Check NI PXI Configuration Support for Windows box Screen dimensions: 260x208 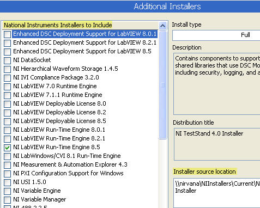pyautogui.click(x=7, y=174)
